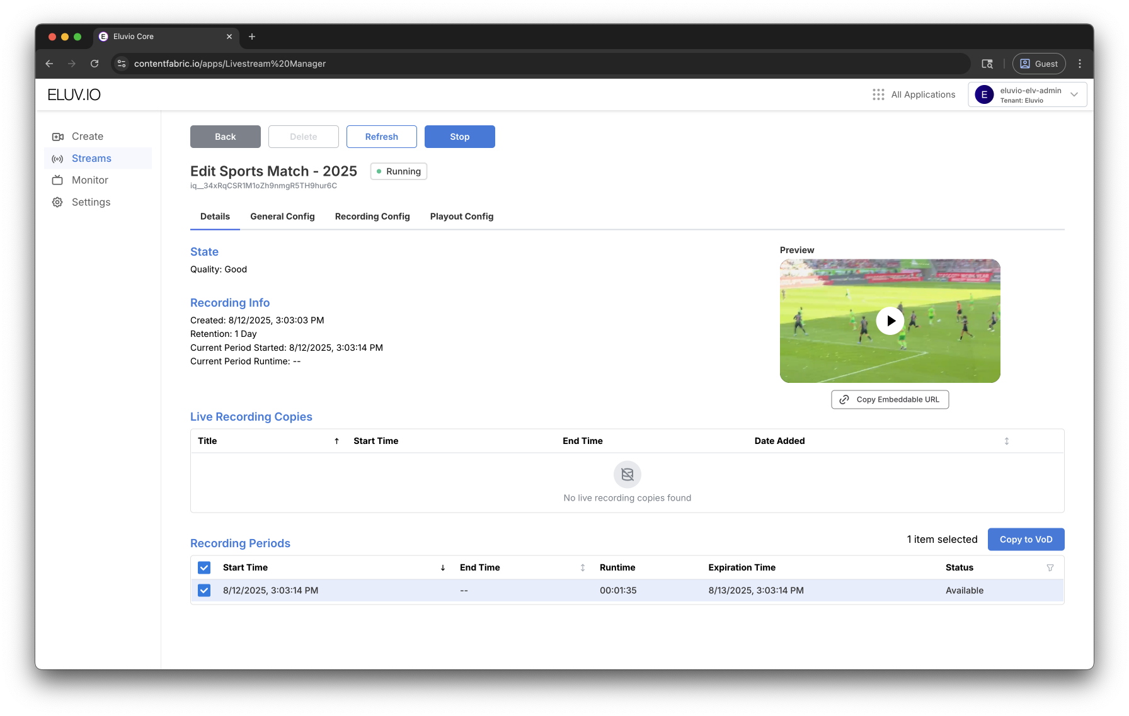
Task: Sort live recording copies by Date Added
Action: tap(1006, 441)
